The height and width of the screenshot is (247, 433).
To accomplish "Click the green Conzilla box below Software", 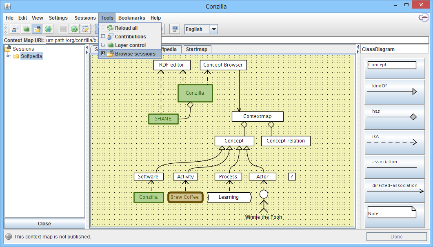I will [149, 197].
